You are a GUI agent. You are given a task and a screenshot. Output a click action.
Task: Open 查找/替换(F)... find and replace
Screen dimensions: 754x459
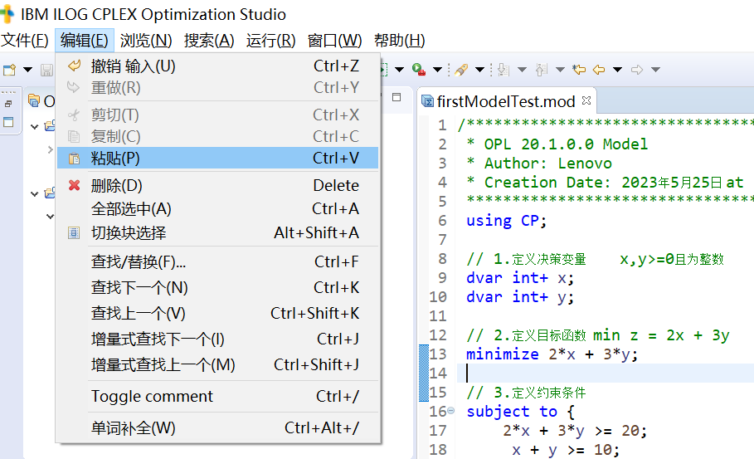tap(218, 261)
